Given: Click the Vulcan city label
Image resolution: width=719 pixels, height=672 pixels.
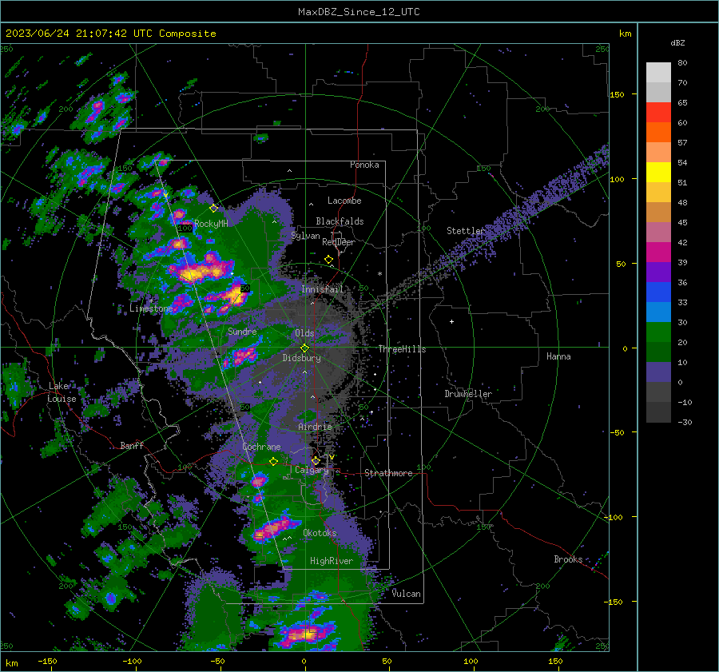Looking at the screenshot, I should tap(407, 594).
